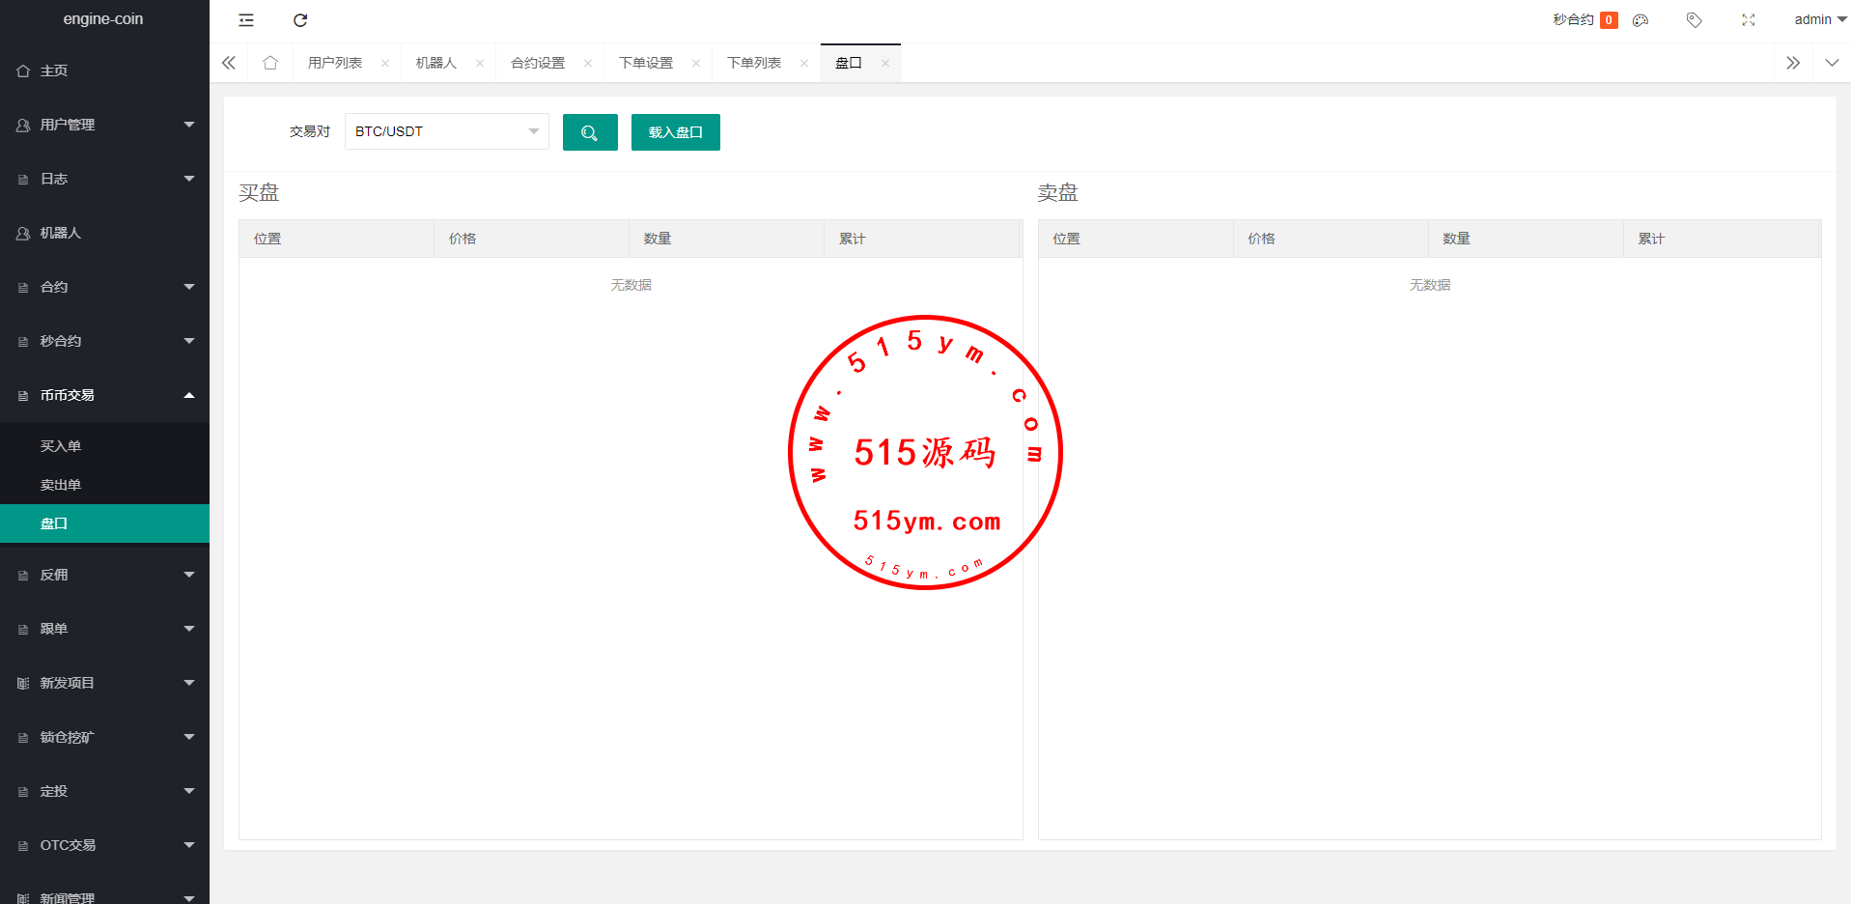The image size is (1851, 904).
Task: Toggle fullscreen mode icon
Action: point(1748,20)
